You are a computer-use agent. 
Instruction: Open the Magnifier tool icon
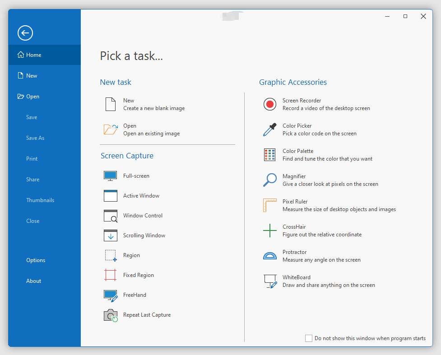tap(269, 180)
